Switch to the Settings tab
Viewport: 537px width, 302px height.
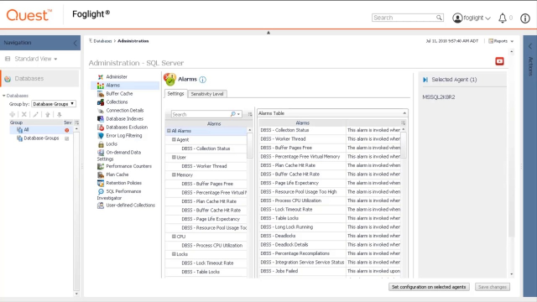[175, 94]
